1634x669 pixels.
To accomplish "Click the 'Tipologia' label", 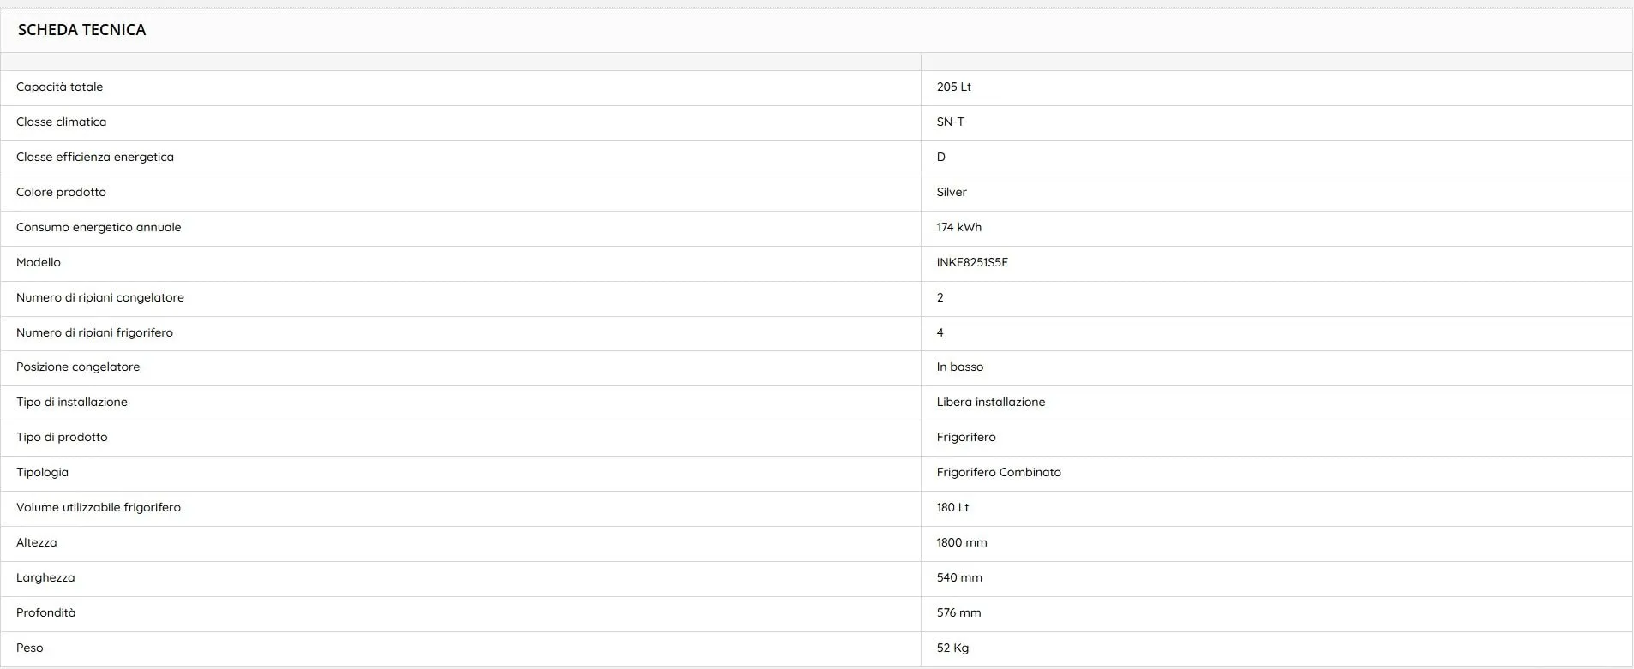I will pyautogui.click(x=42, y=472).
